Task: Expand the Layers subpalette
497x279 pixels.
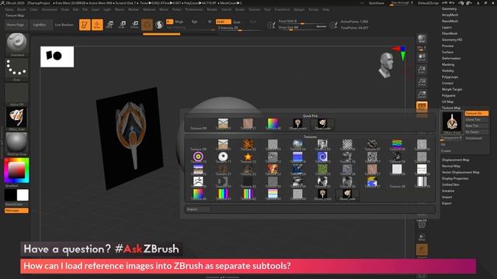Action: [x=447, y=28]
